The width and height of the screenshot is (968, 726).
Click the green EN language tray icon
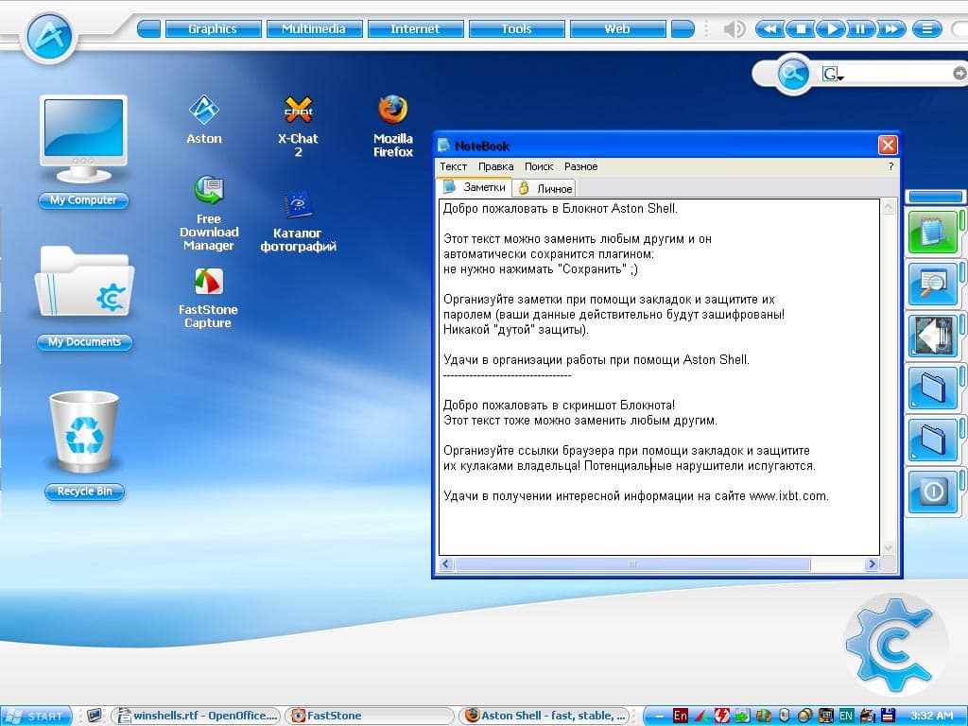point(846,716)
